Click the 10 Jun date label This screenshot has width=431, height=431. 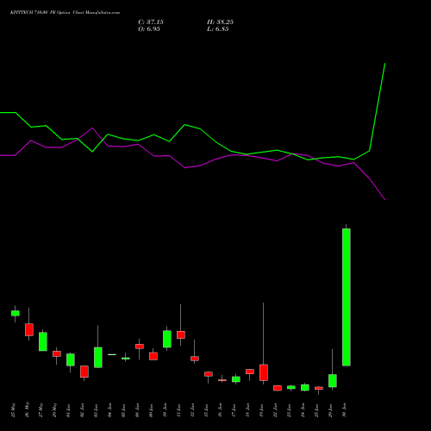click(166, 410)
